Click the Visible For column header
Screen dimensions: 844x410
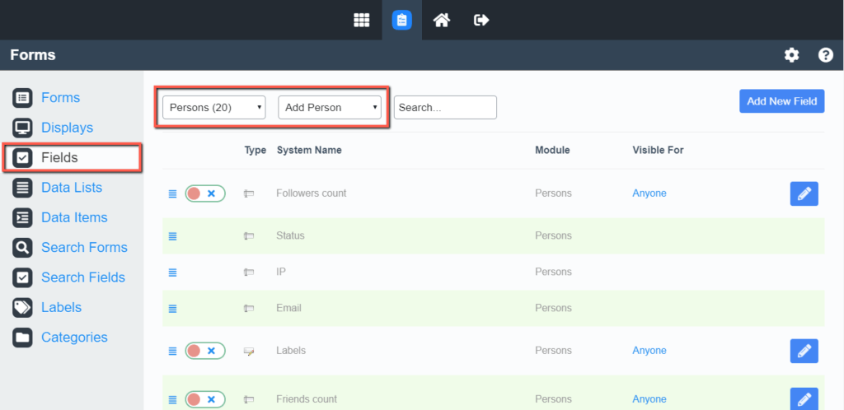point(658,151)
